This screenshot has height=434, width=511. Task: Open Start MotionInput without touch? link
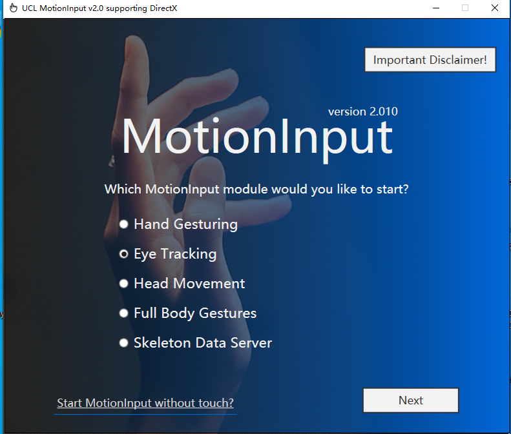click(x=145, y=403)
